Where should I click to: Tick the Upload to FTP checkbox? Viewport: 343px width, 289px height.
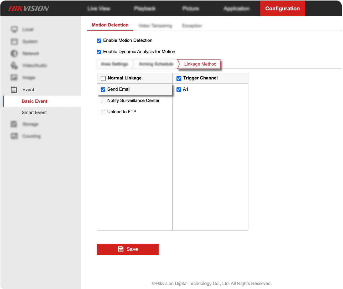(103, 112)
